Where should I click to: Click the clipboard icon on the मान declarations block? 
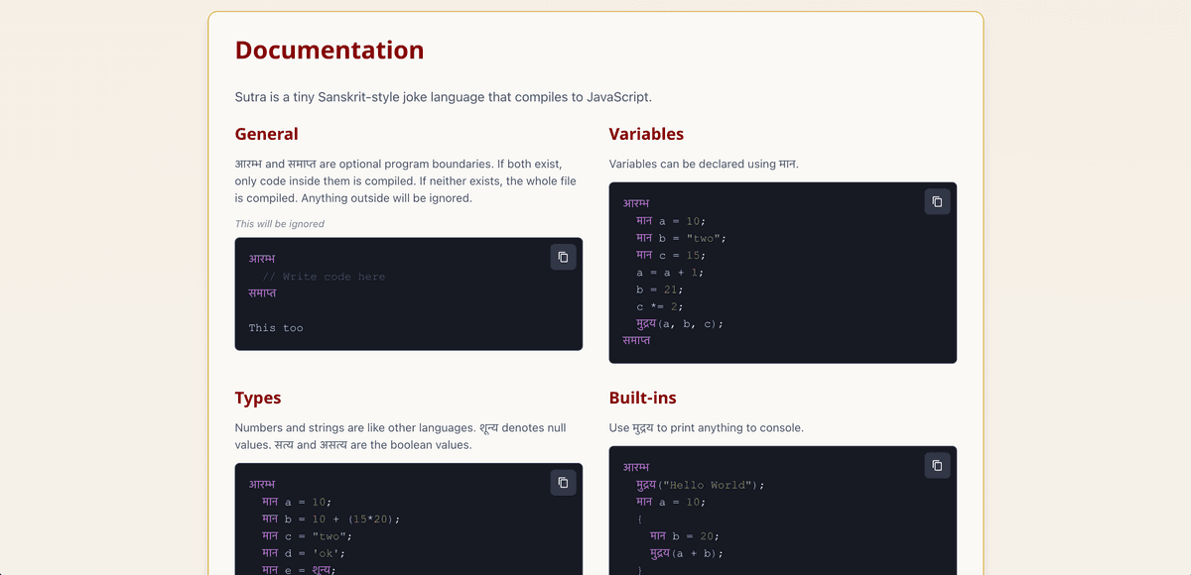[x=937, y=201]
